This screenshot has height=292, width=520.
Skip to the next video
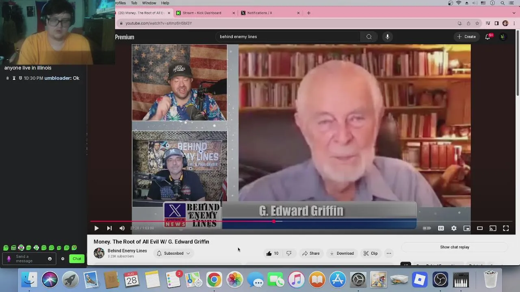pyautogui.click(x=109, y=228)
